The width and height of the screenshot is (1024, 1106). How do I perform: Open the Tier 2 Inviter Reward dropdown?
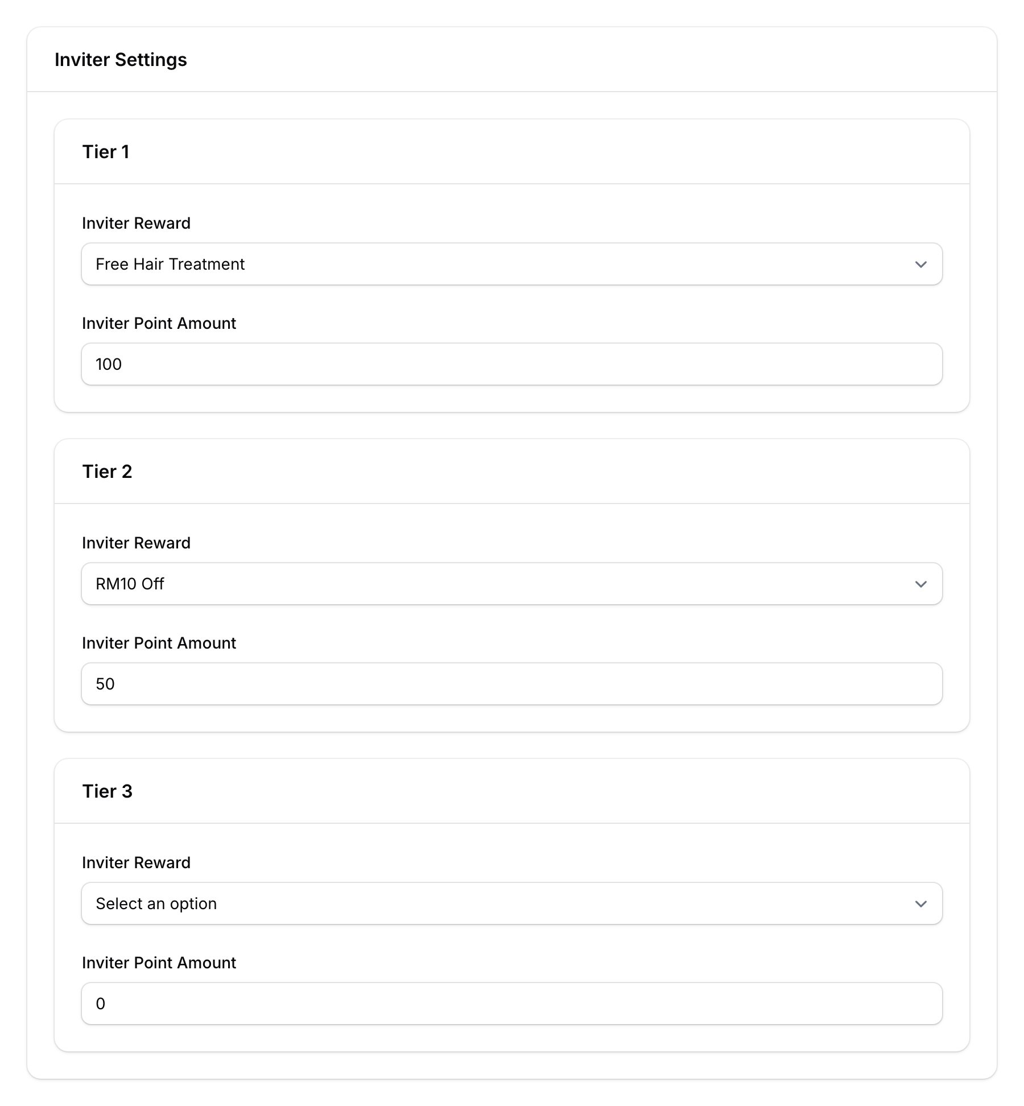coord(511,583)
